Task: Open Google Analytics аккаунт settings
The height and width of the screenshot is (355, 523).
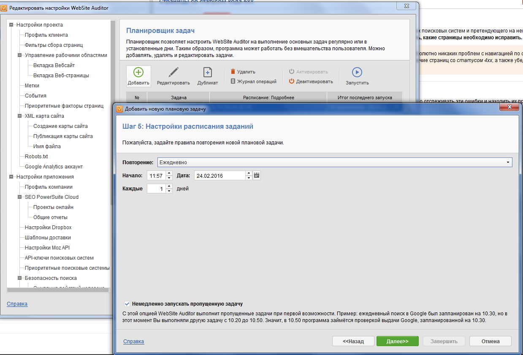Action: click(x=54, y=167)
